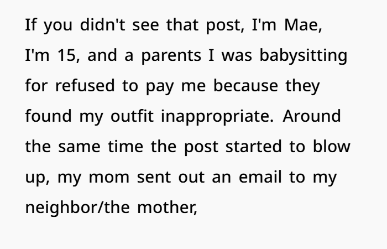Click the text "neighbor/the"
The height and width of the screenshot is (249, 387).
coord(77,207)
